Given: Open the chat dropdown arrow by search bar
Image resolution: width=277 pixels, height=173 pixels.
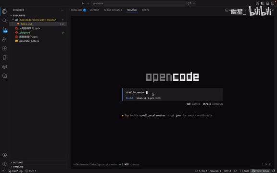Looking at the screenshot, I should pyautogui.click(x=194, y=3).
